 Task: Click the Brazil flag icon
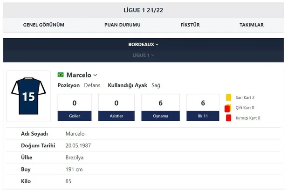61,75
